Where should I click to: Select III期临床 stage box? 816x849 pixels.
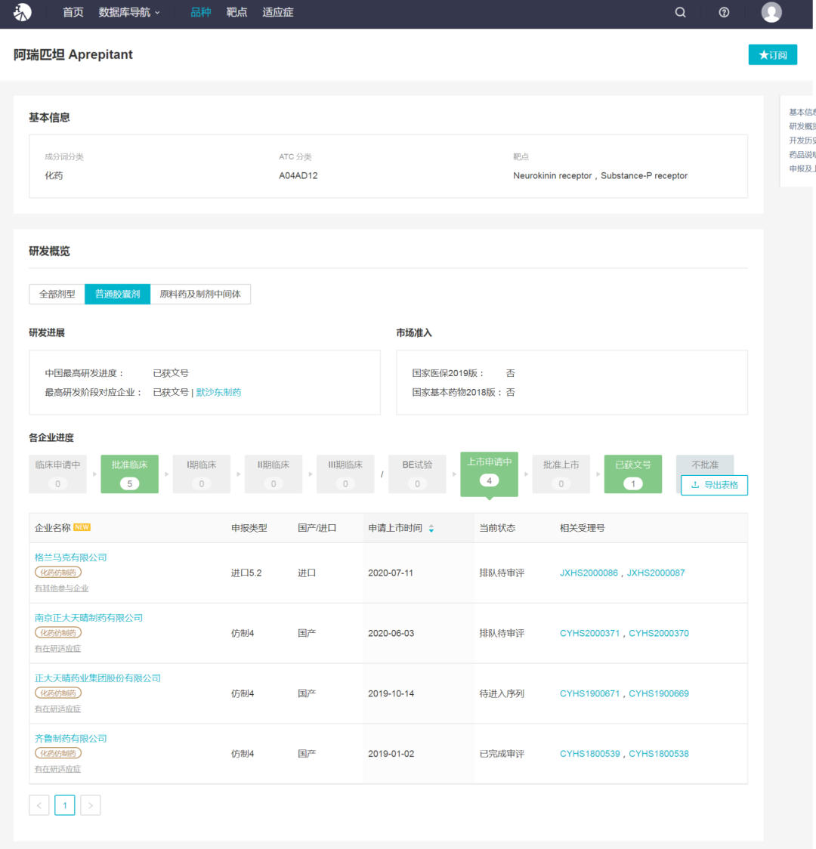[x=345, y=474]
